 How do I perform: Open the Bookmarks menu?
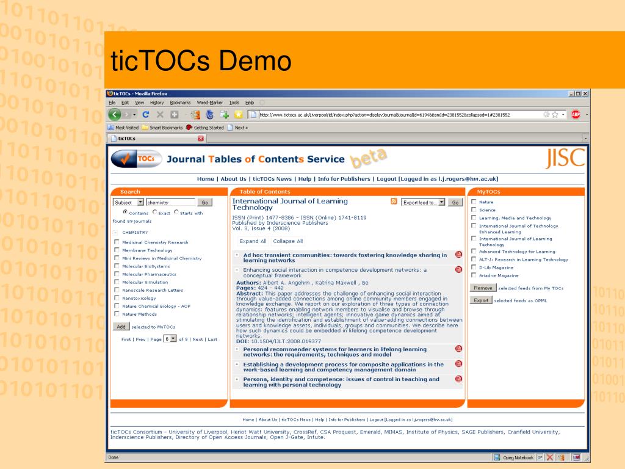180,103
